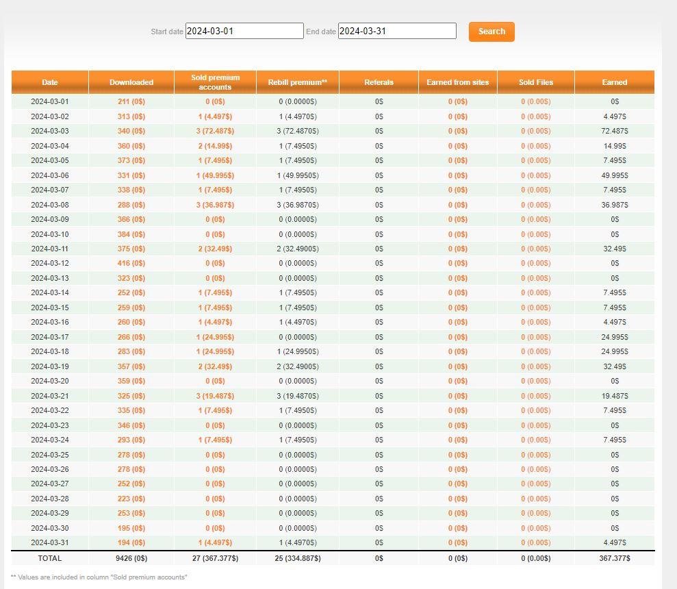
Task: Open the 3 (72.487$) sold premium link
Action: pyautogui.click(x=215, y=131)
